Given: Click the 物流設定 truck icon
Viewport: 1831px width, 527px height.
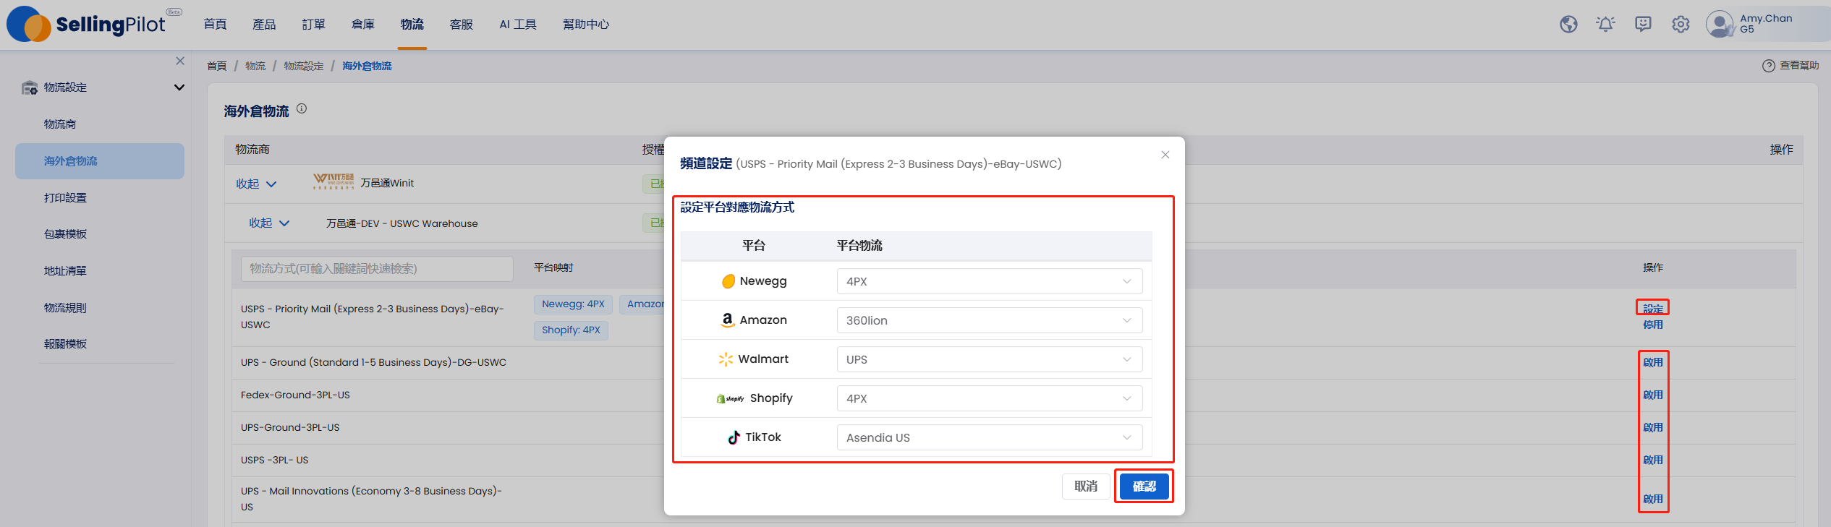Looking at the screenshot, I should [x=30, y=87].
